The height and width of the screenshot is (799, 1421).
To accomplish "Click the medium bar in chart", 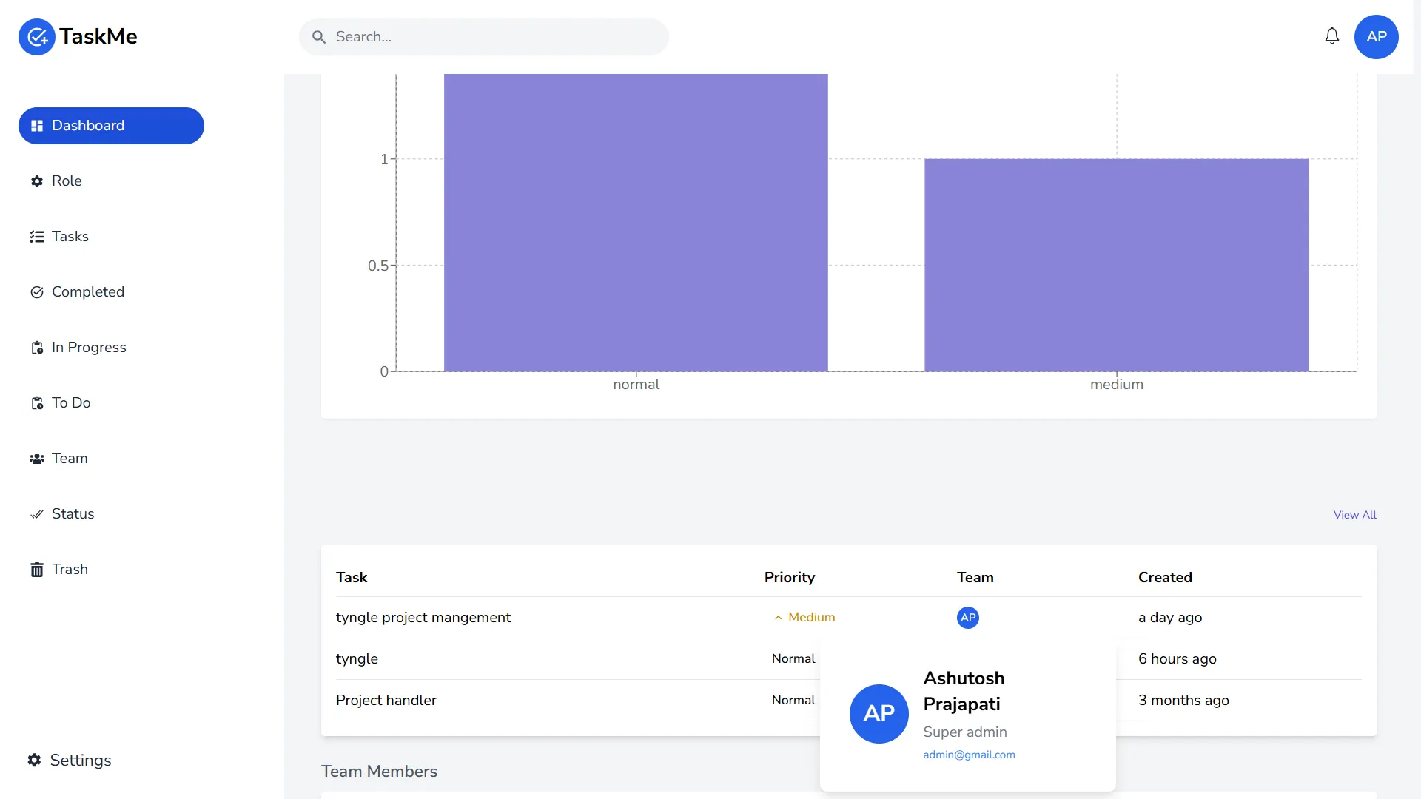I will pos(1116,265).
